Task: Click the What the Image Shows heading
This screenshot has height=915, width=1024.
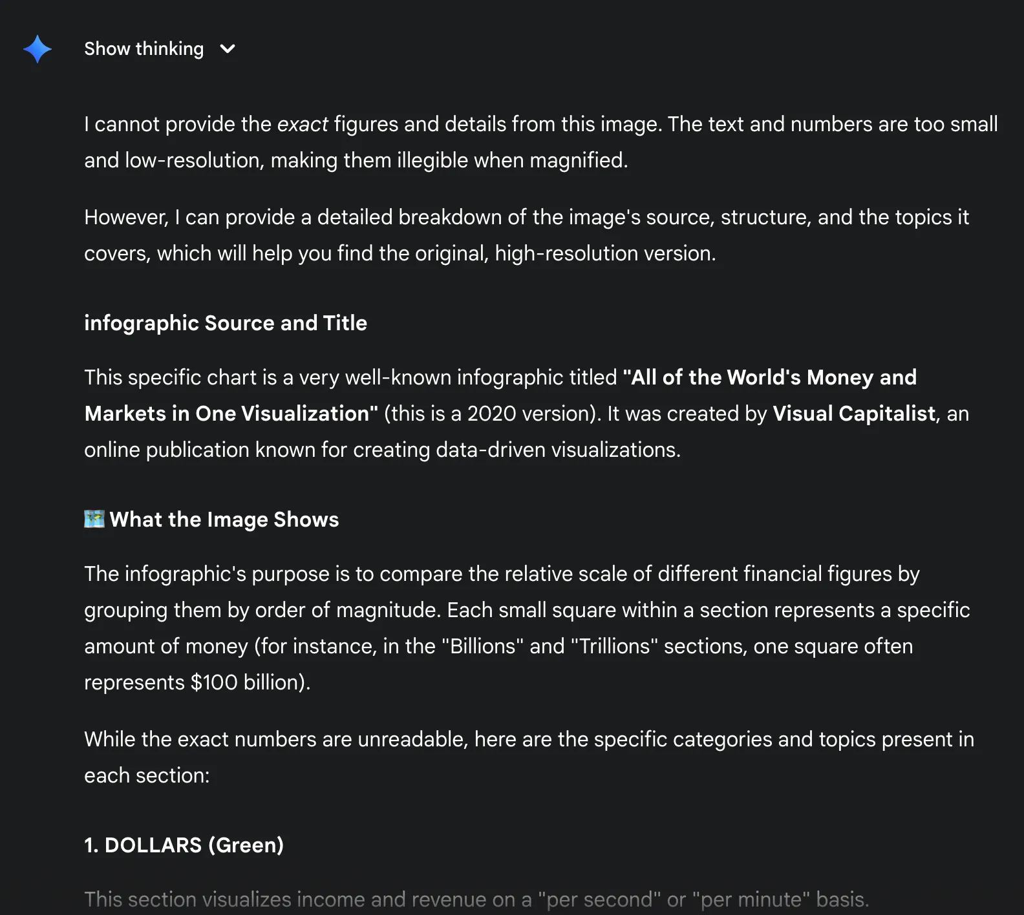Action: (224, 520)
